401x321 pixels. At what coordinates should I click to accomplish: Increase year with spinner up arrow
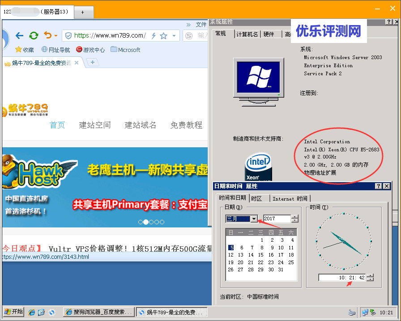point(295,217)
